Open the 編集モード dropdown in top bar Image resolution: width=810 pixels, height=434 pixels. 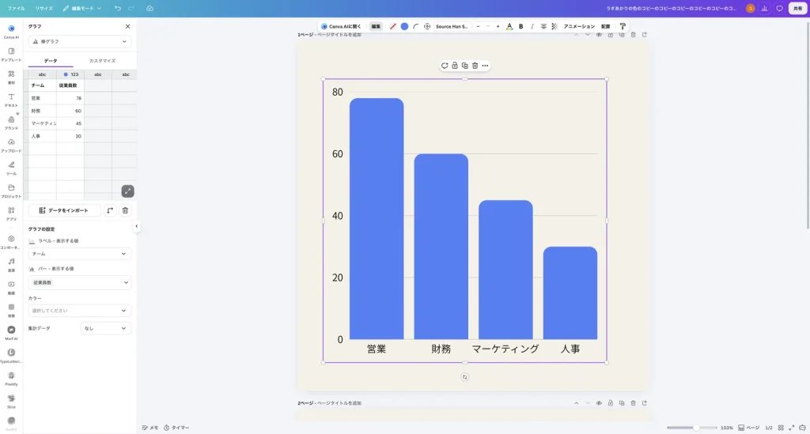click(x=82, y=8)
